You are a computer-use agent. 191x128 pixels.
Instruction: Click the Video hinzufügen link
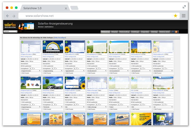(60, 38)
